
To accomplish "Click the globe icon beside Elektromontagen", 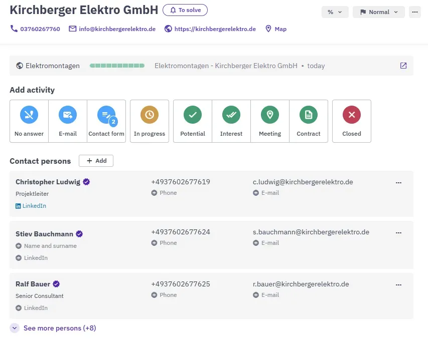I will click(x=20, y=66).
